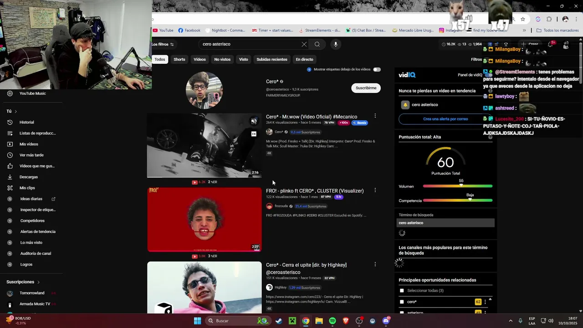The width and height of the screenshot is (583, 328).
Task: Go to Mis vídeos in the sidebar
Action: (29, 144)
